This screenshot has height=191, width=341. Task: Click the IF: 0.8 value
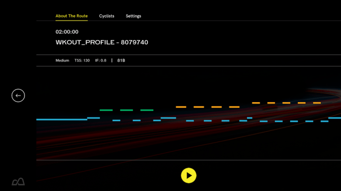coord(100,61)
